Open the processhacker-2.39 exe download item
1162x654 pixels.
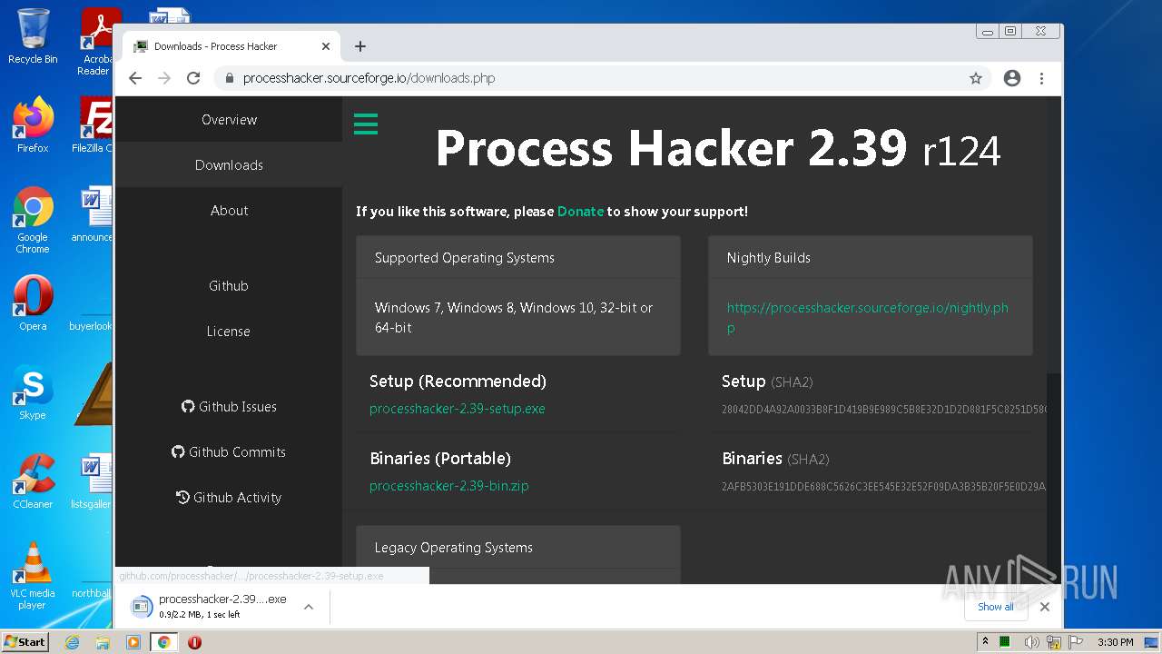[x=209, y=607]
